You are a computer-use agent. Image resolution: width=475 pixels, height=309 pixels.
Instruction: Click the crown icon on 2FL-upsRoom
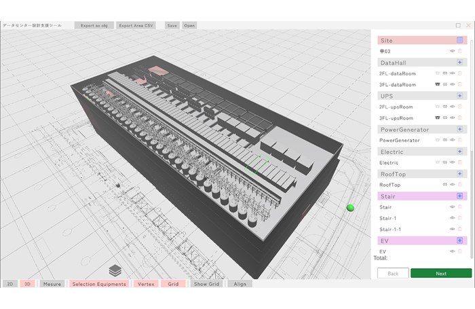(438, 107)
